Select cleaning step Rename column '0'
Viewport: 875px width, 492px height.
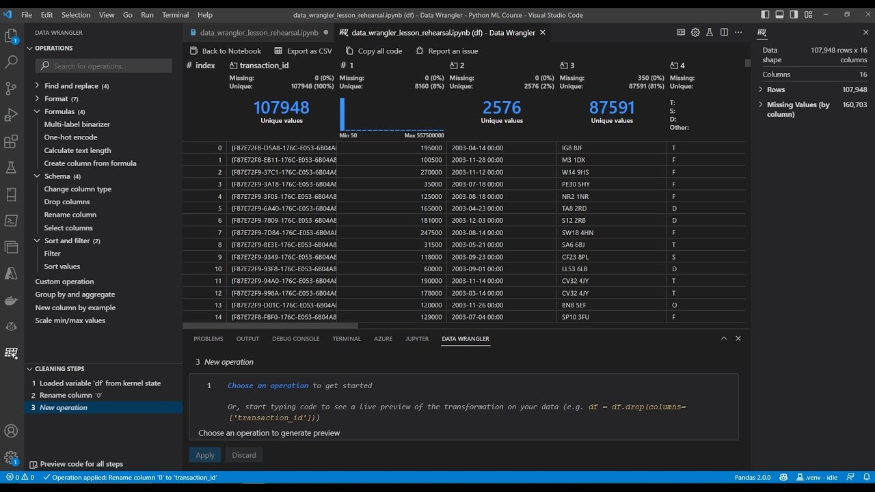pyautogui.click(x=103, y=396)
